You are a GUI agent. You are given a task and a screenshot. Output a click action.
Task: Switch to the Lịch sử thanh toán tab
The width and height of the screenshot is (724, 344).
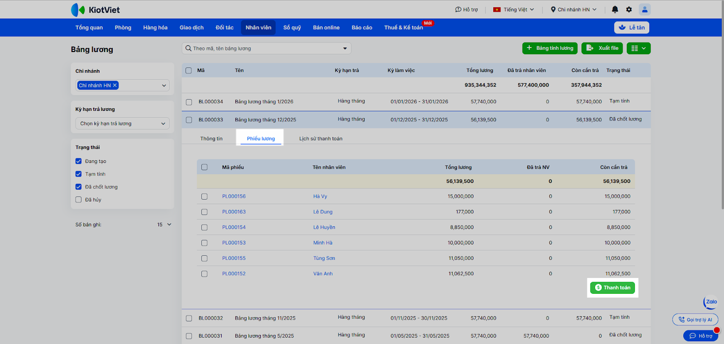tap(320, 139)
